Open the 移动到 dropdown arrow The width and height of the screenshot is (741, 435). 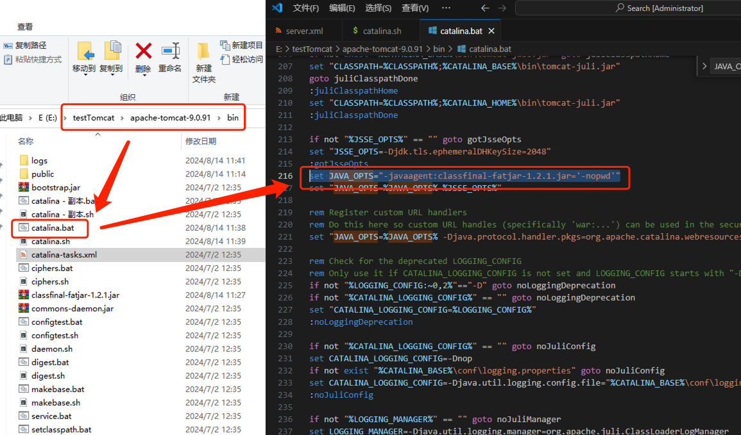pyautogui.click(x=86, y=75)
